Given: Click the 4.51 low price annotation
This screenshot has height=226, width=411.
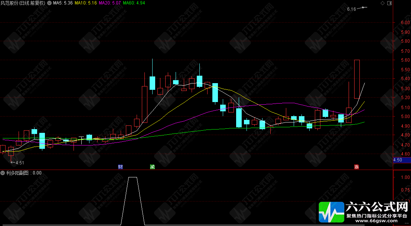Looking at the screenshot, I should click(20, 163).
